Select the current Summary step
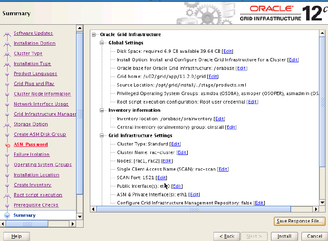This screenshot has height=241, width=328. 24,215
